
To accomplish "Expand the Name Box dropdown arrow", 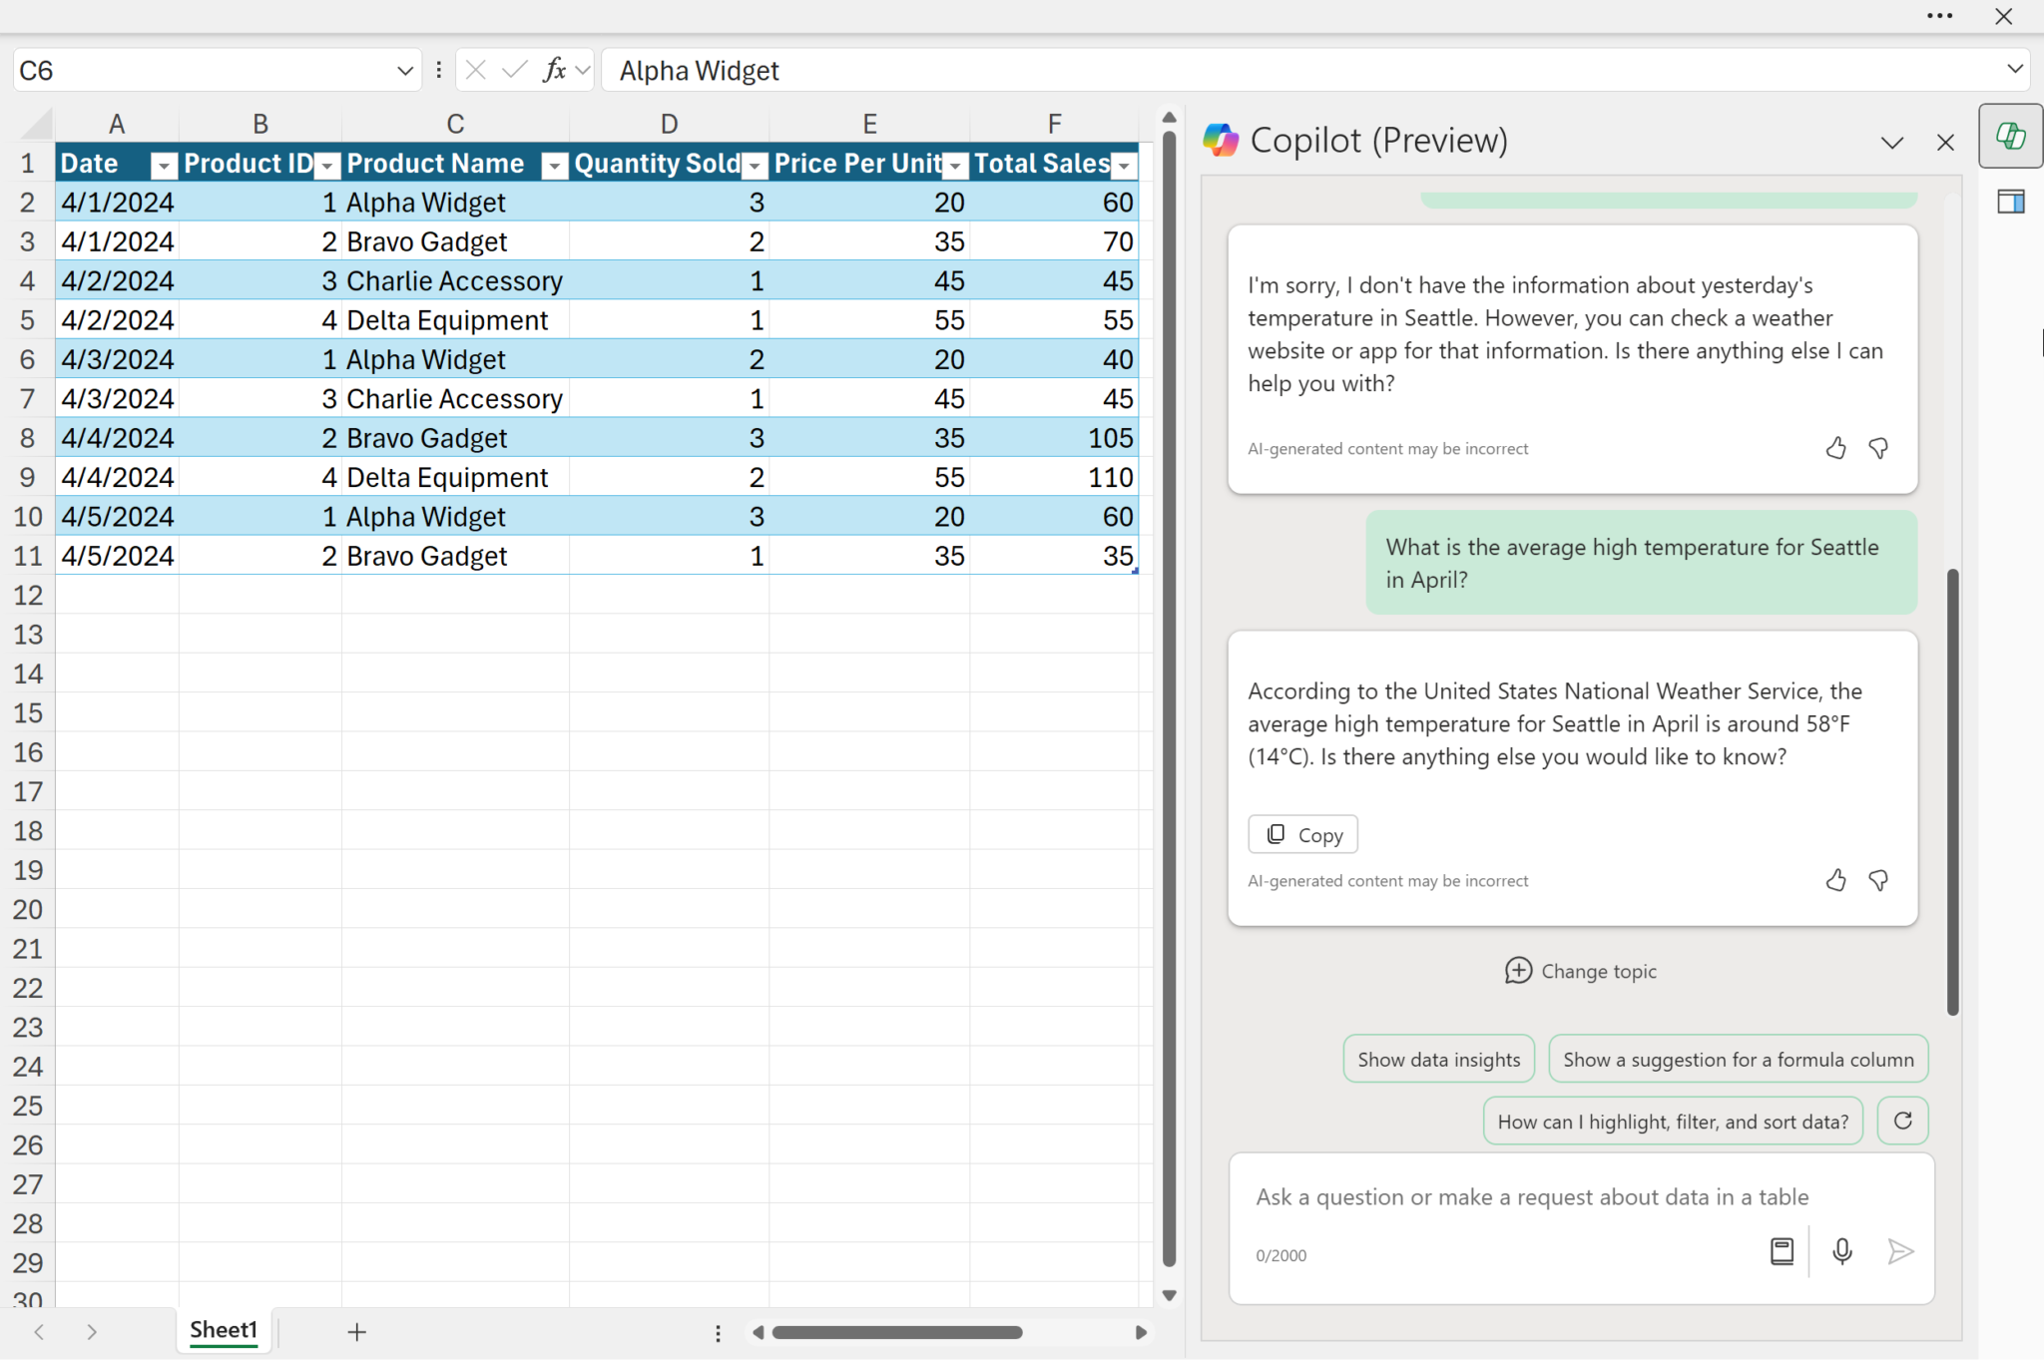I will [x=404, y=71].
